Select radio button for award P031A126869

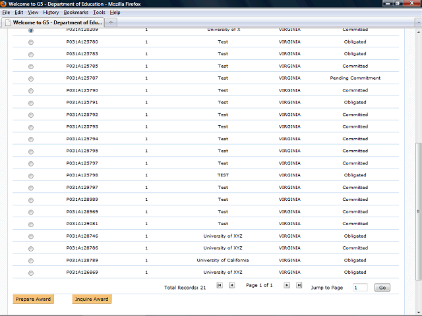(x=31, y=273)
